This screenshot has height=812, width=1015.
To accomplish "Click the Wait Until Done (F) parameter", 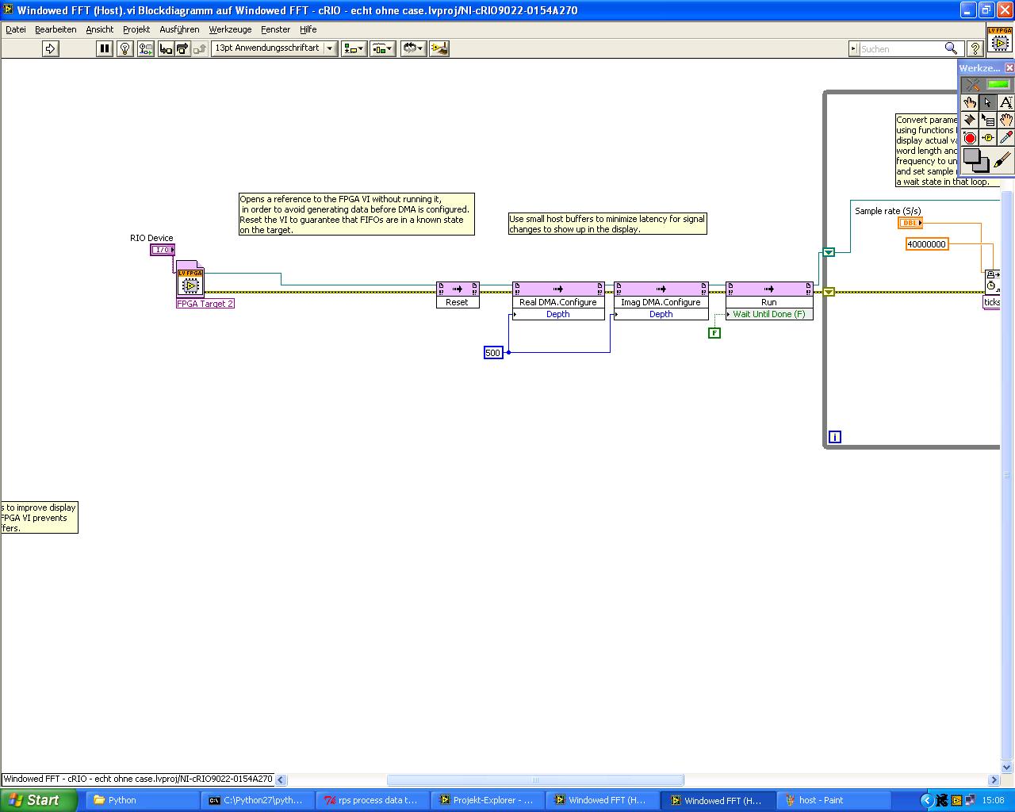I will pos(769,315).
